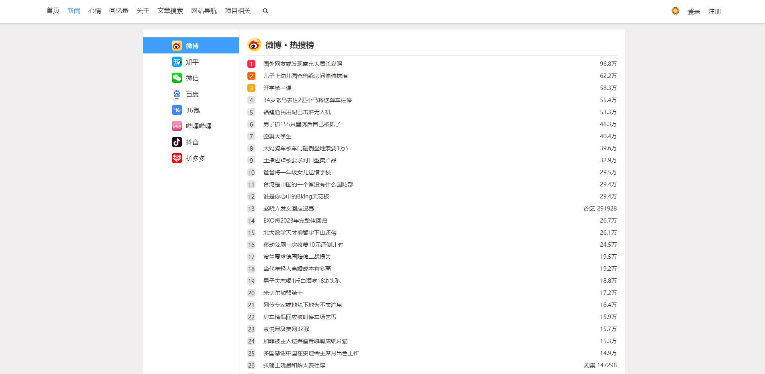Open 网站导航 navigation item
This screenshot has height=374, width=765.
[x=204, y=11]
